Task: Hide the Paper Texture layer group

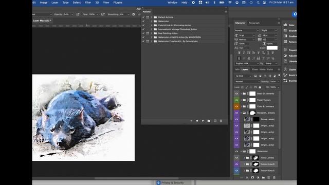Action: 236,100
